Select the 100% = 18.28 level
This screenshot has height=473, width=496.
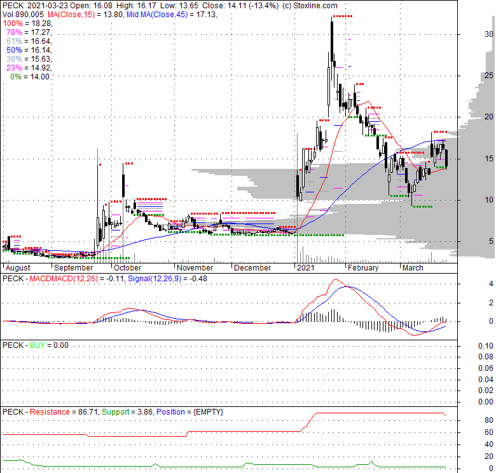(x=27, y=23)
